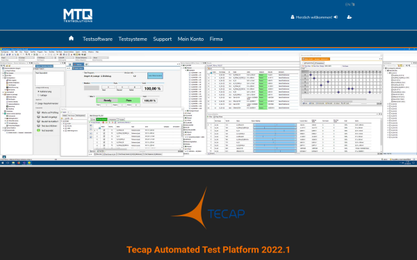The image size is (417, 260).
Task: Click the orange TECAP logo
Action: click(x=208, y=208)
